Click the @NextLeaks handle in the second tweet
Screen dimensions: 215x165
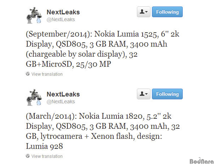point(61,102)
